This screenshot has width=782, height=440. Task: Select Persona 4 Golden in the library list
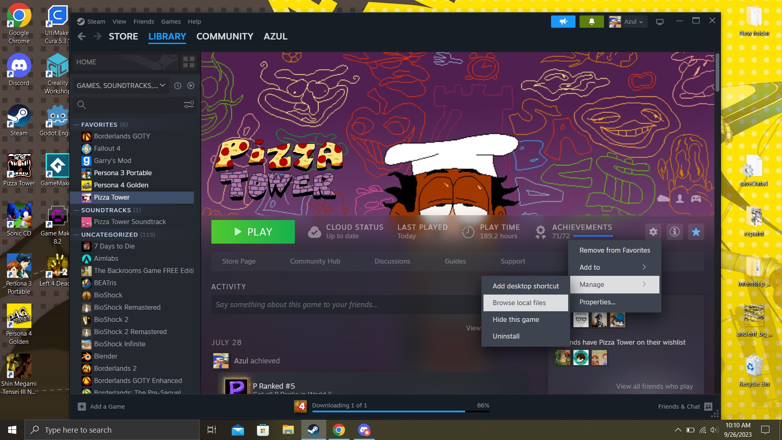click(120, 185)
